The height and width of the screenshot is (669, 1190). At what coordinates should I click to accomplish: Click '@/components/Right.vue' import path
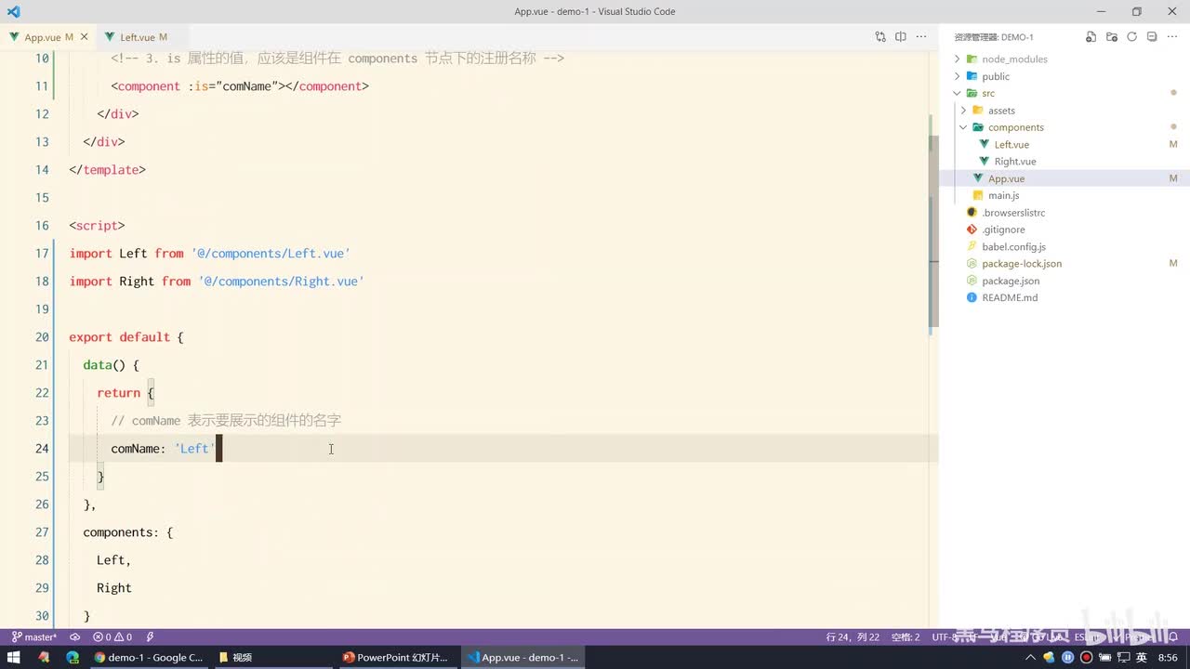coord(281,282)
